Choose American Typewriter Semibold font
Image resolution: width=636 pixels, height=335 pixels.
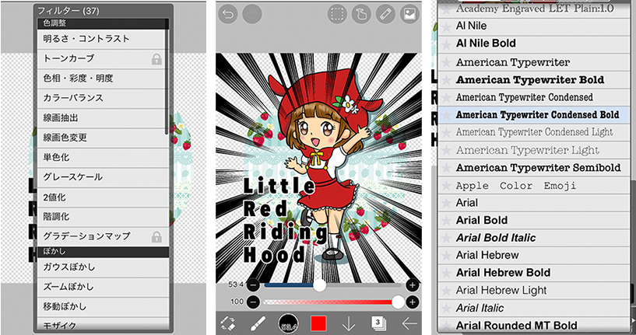534,168
